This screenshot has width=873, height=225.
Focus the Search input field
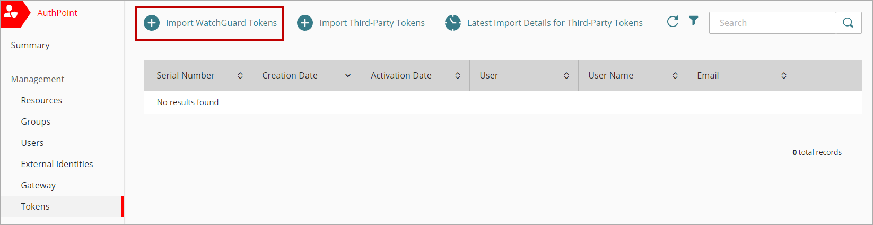coord(773,23)
